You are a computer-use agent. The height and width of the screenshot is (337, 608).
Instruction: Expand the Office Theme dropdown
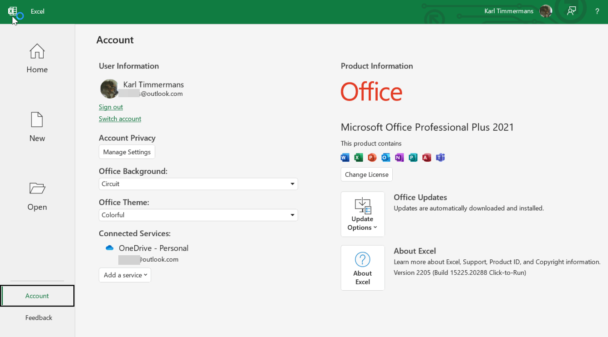(198, 215)
